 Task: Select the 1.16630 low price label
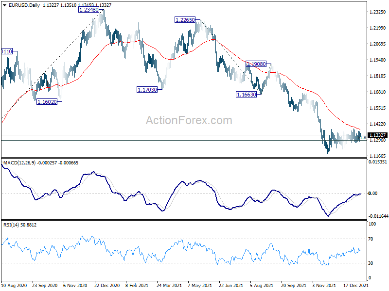pyautogui.click(x=246, y=95)
